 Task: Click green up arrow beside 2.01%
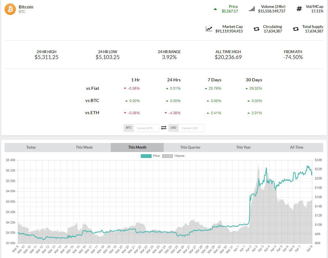[x=248, y=113]
